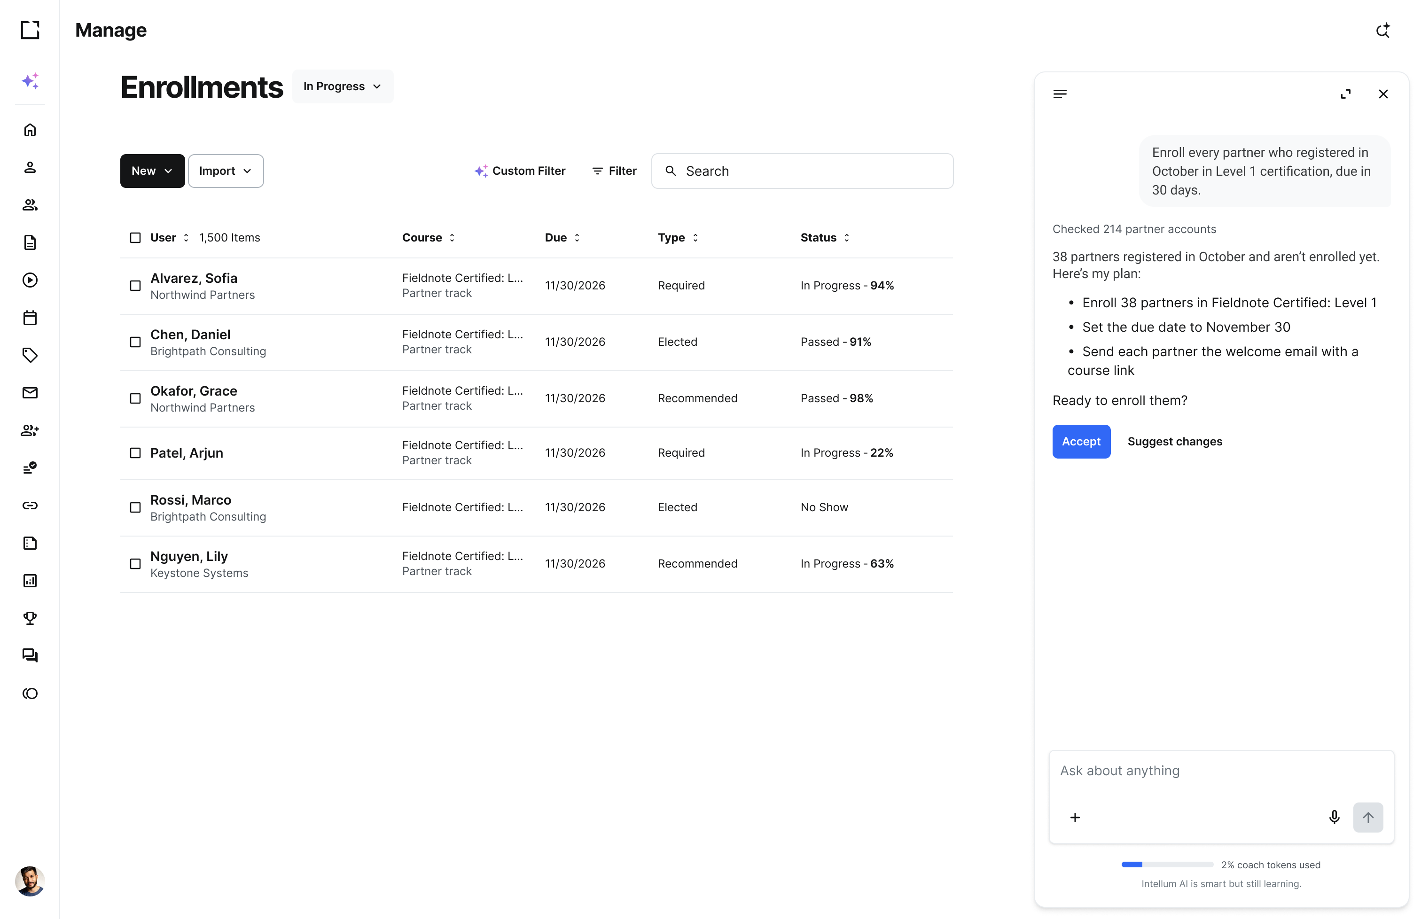Viewport: 1421px width, 919px height.
Task: Check the box for Nguyen, Lily
Action: (x=135, y=564)
